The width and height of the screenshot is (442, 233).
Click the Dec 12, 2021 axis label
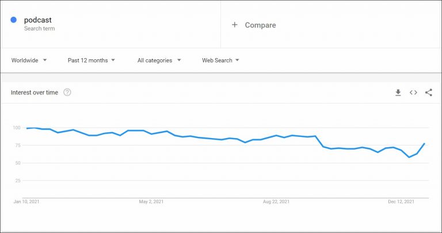point(401,202)
